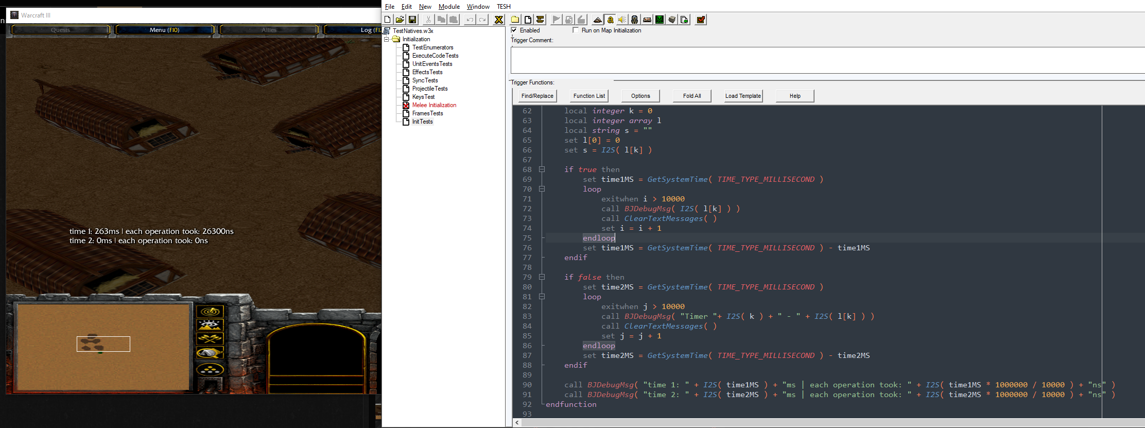Toggle formation movement button in Warcraft III
Screen dimensions: 1145x428
point(210,369)
